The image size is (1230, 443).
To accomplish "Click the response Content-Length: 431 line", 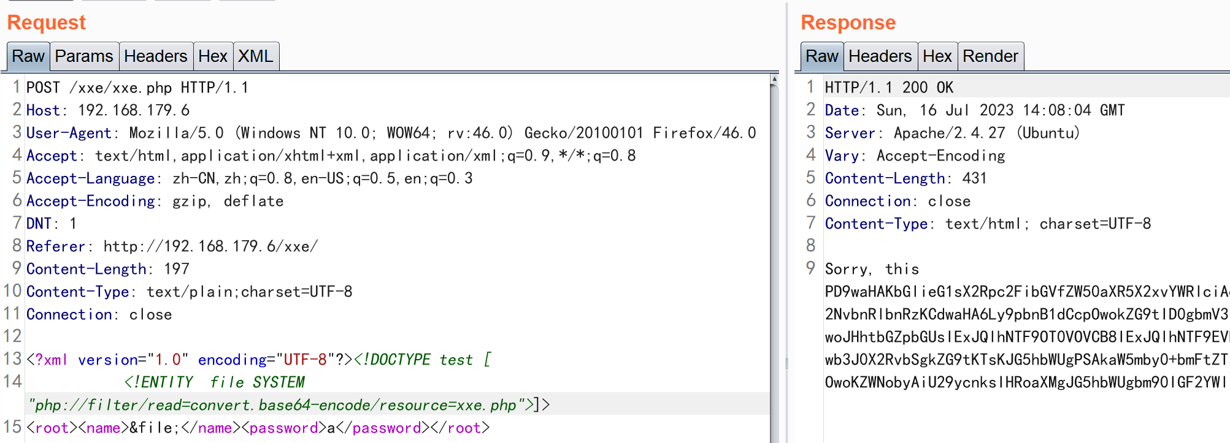I will click(x=906, y=178).
